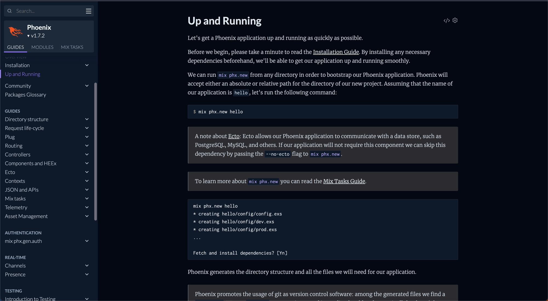Expand the mix phx.gen.auth chevron
The image size is (548, 301).
click(87, 241)
